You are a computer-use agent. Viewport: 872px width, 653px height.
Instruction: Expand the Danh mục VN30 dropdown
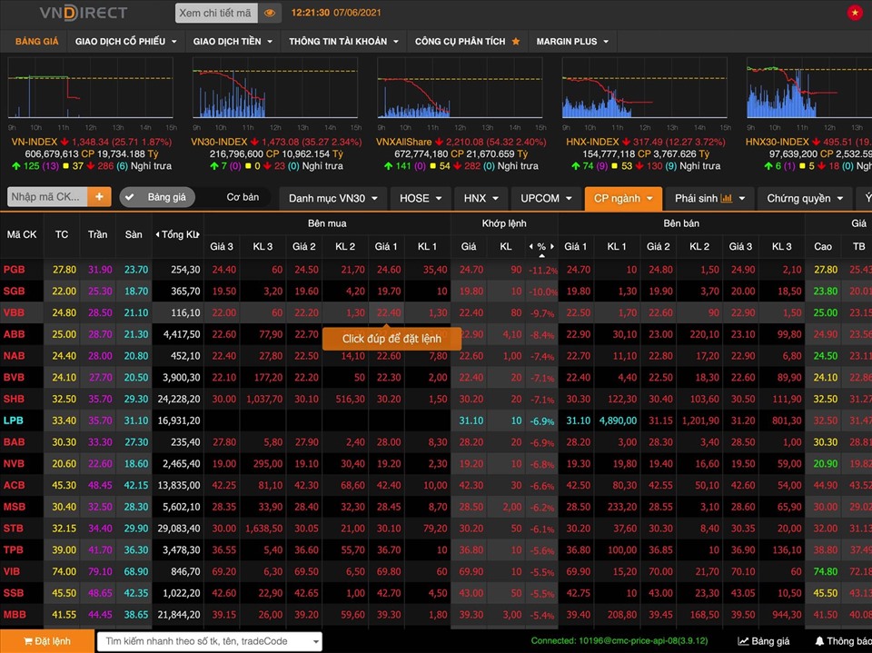pos(332,198)
